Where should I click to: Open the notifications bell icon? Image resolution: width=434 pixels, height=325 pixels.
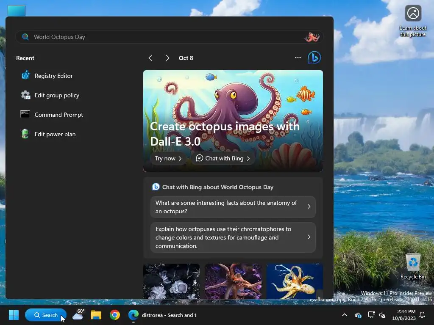[x=423, y=315]
